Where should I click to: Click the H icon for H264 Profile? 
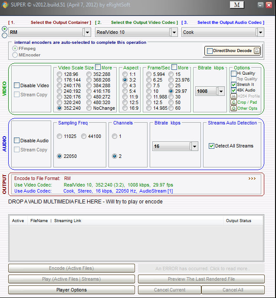pos(233,96)
